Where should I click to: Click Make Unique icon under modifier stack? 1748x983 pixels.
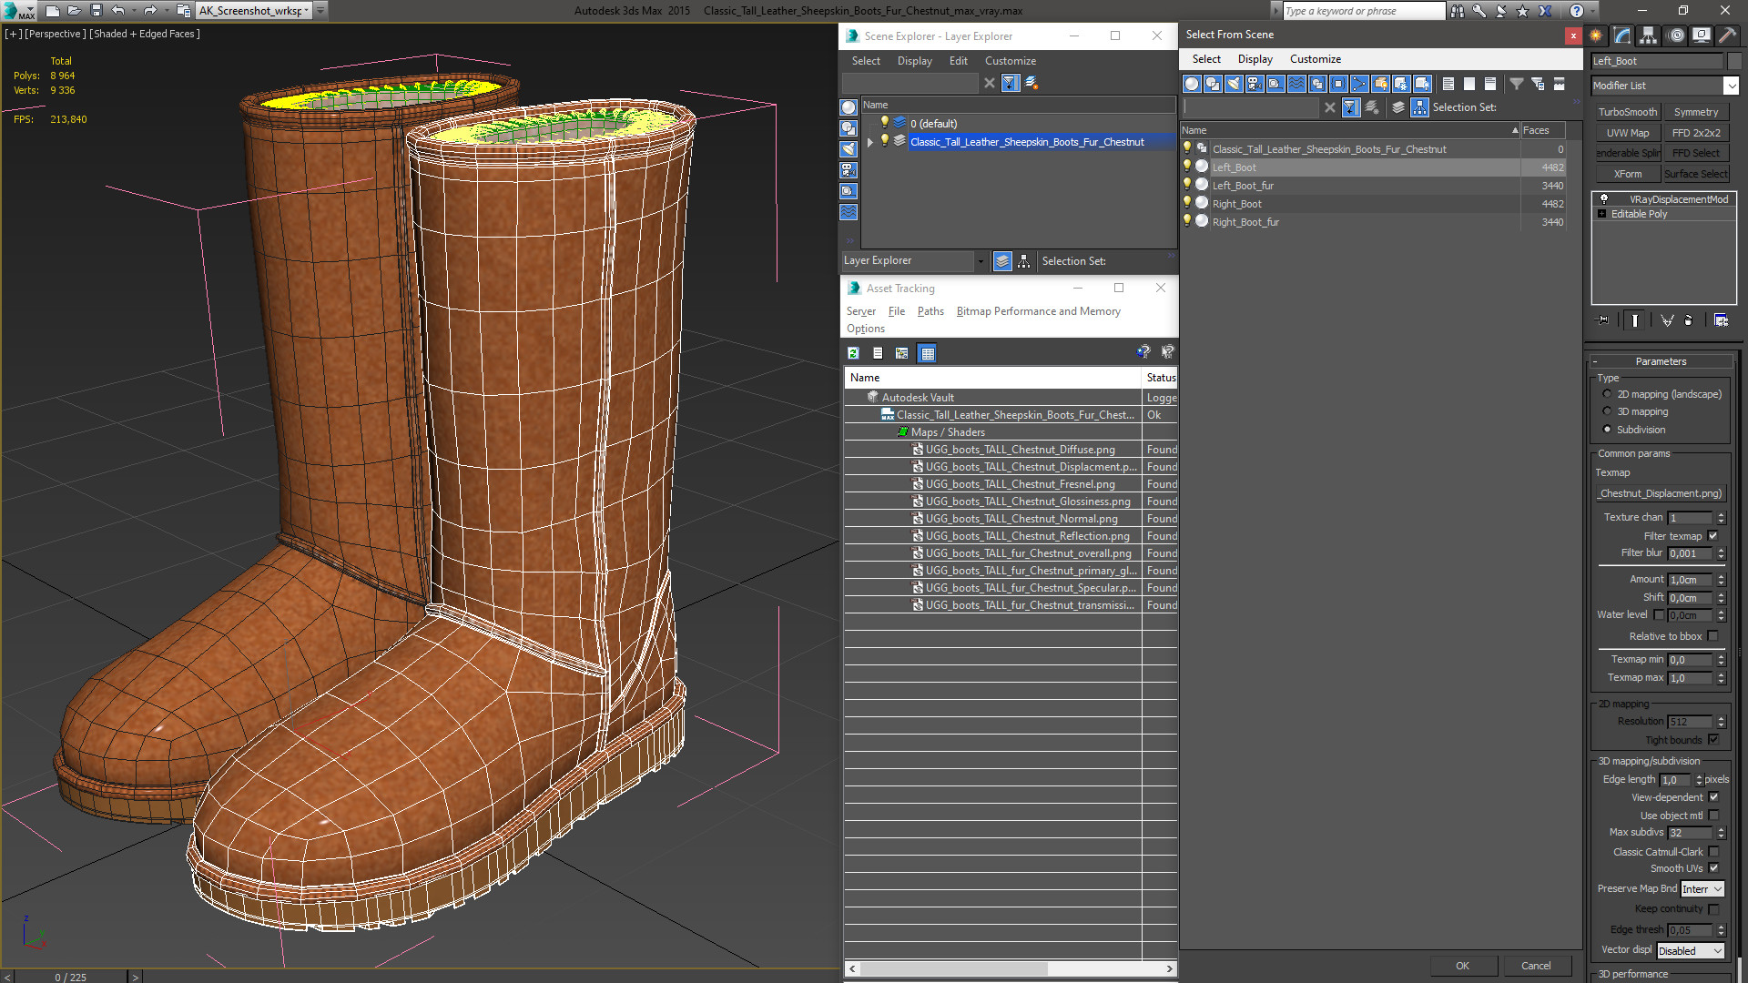[1667, 320]
